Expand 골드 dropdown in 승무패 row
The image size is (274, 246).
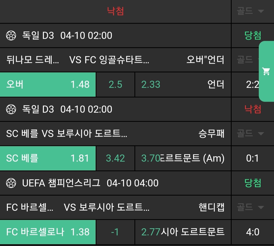pyautogui.click(x=250, y=134)
